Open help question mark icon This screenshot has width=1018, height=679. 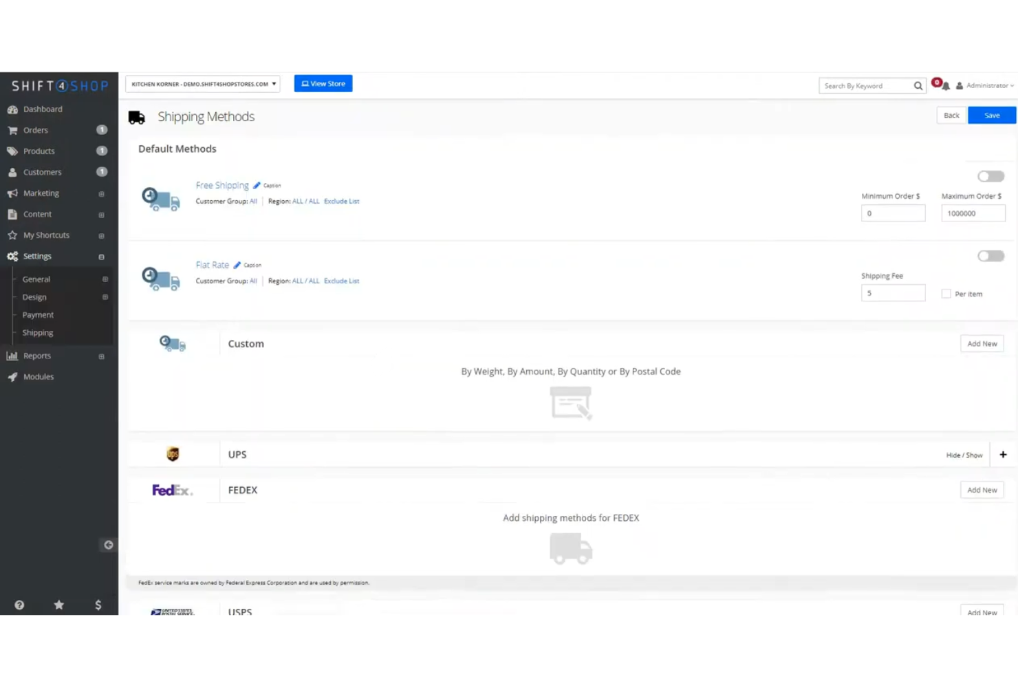pyautogui.click(x=19, y=605)
